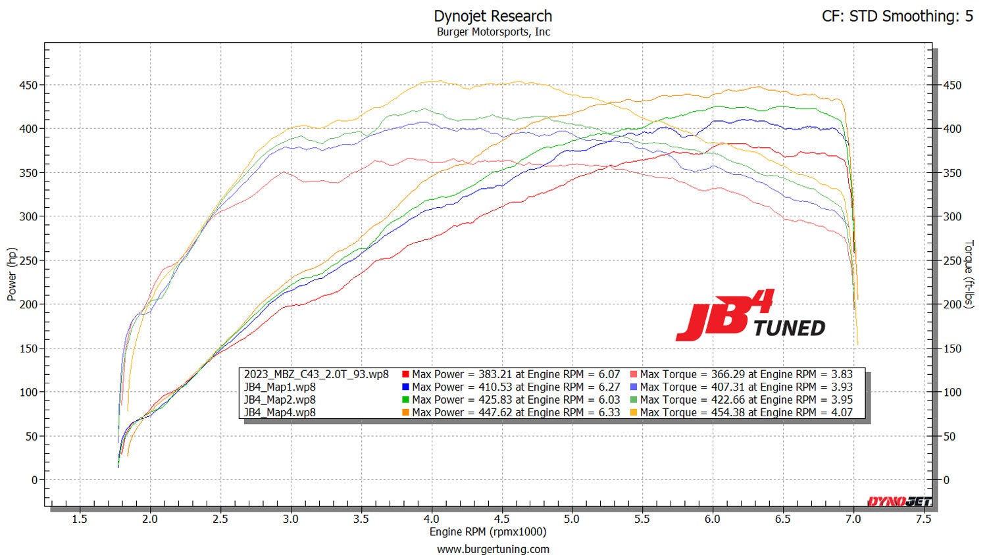Click the Dynojet logo in bottom right corner
Image resolution: width=987 pixels, height=555 pixels.
click(899, 502)
